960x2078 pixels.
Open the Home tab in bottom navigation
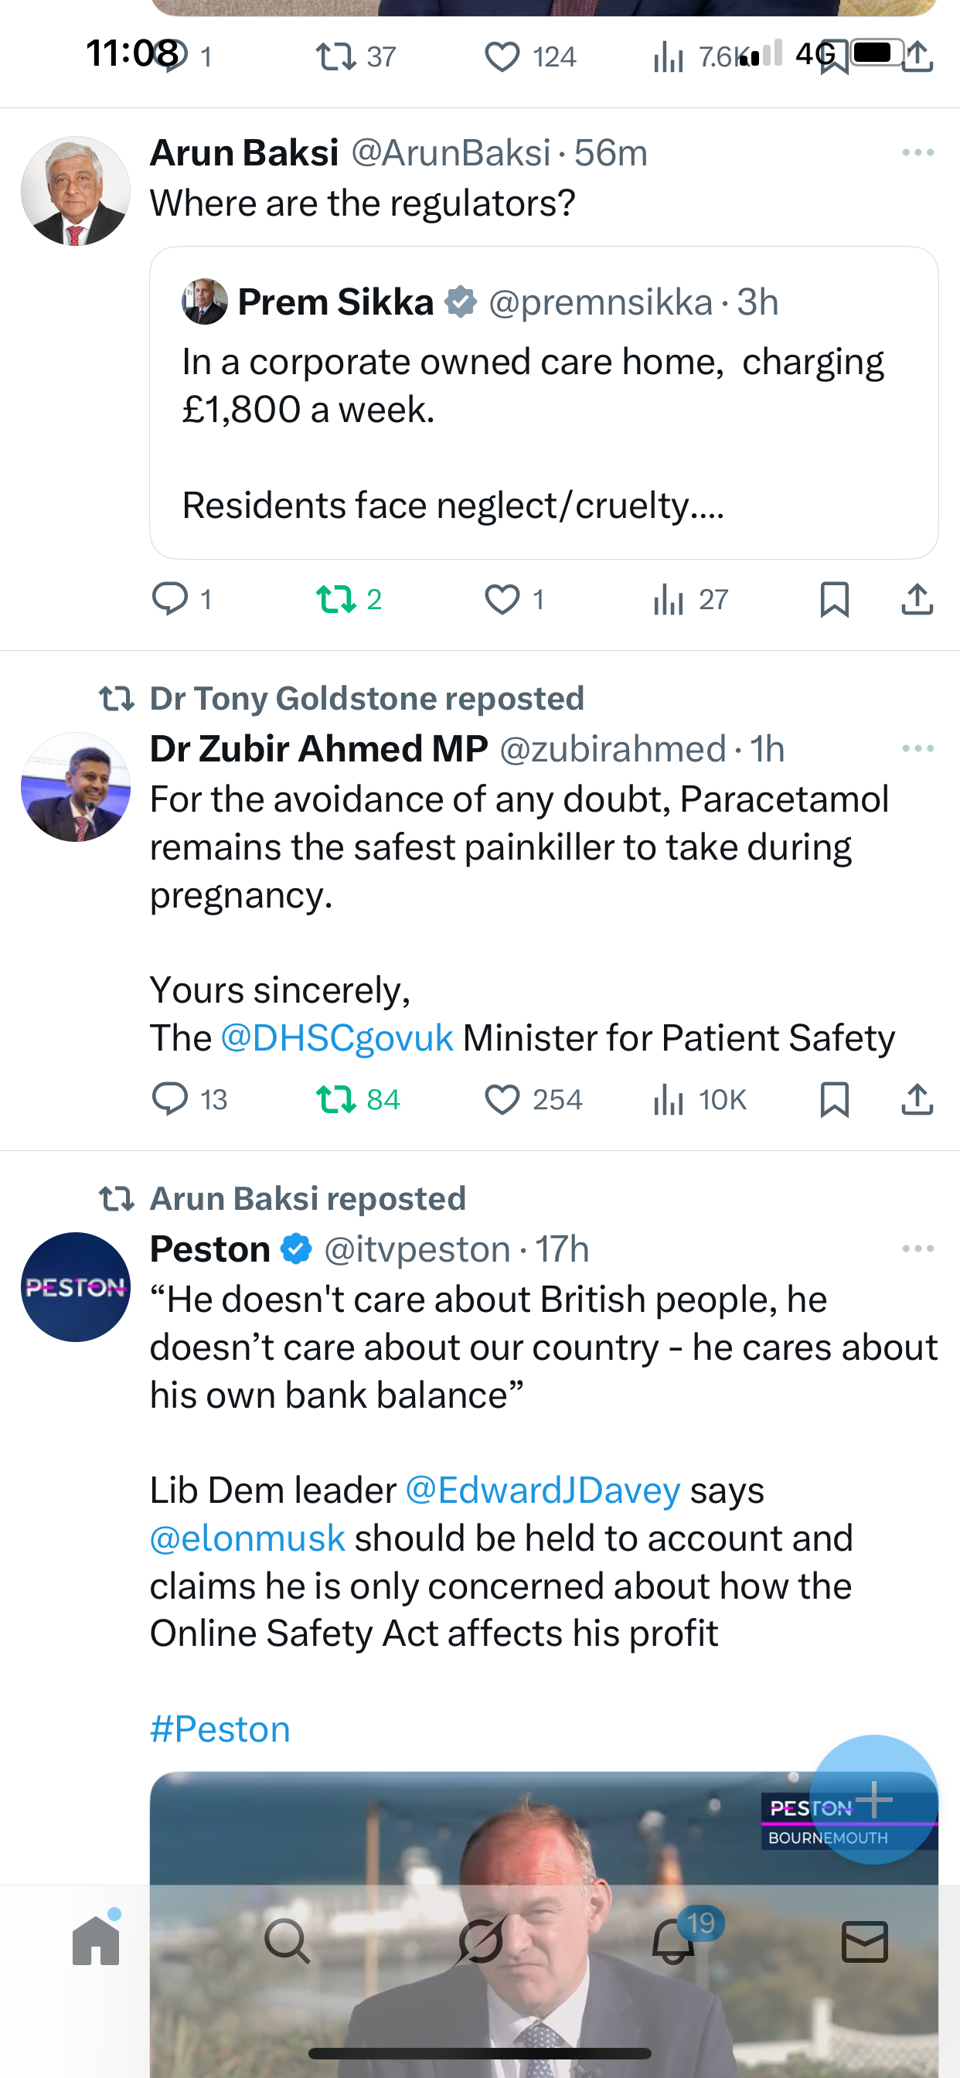coord(96,1940)
